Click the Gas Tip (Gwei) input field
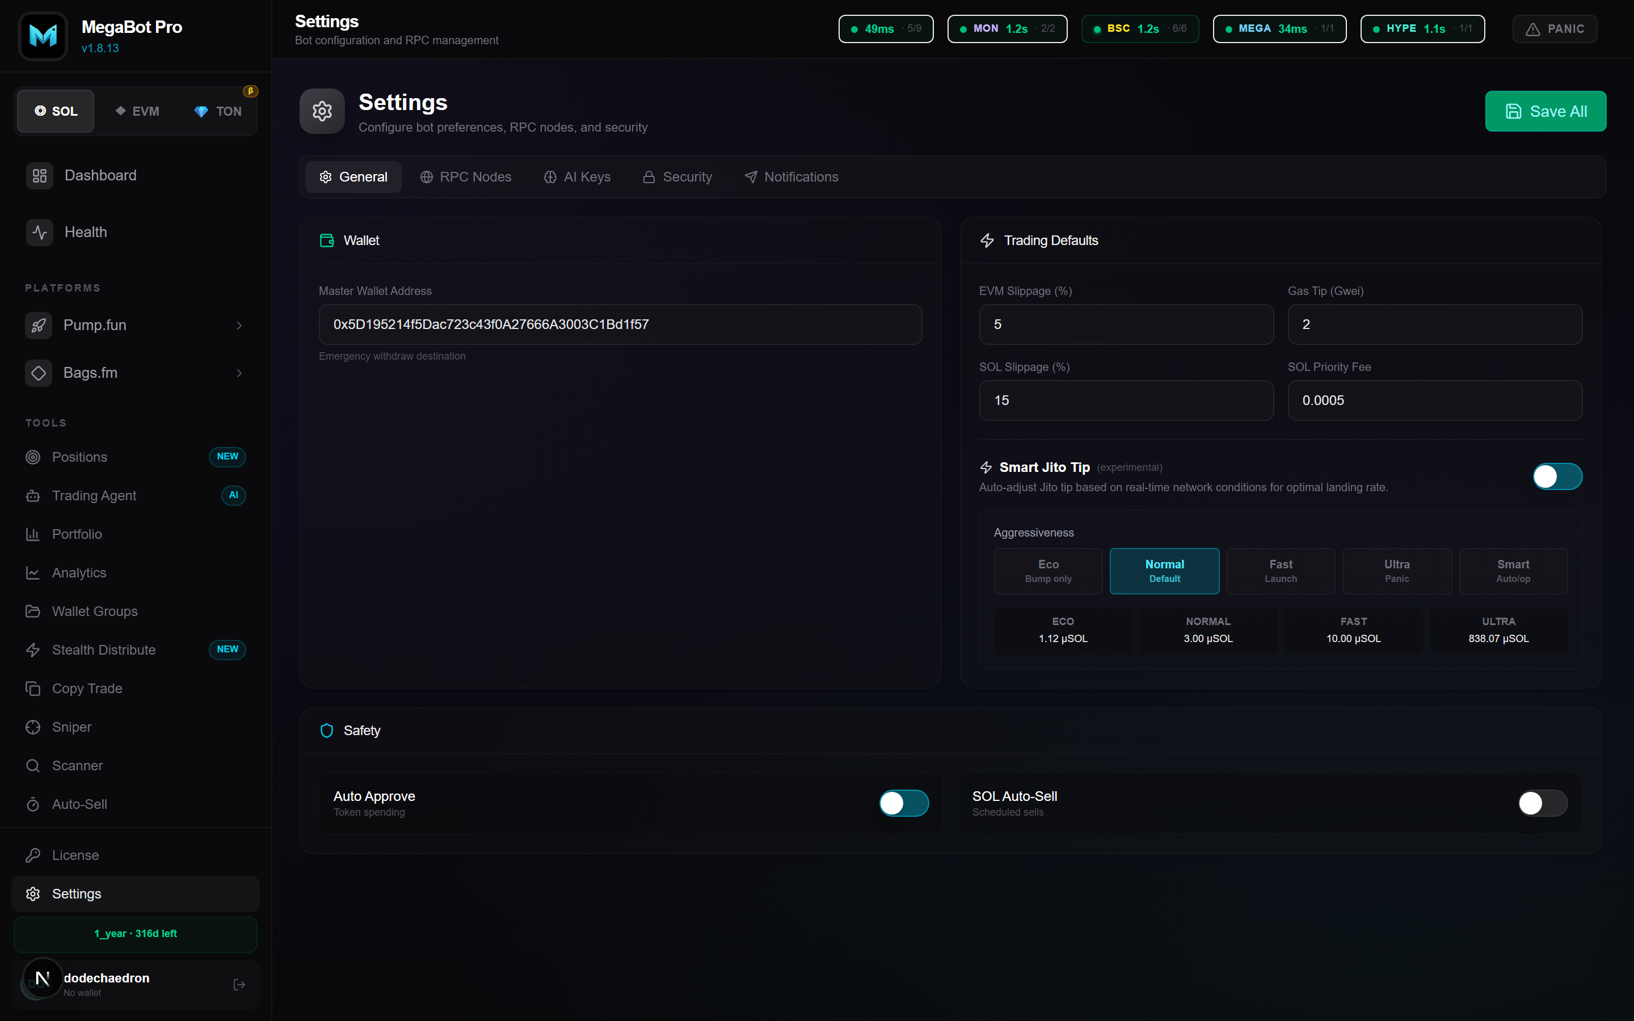This screenshot has width=1634, height=1021. 1435,325
